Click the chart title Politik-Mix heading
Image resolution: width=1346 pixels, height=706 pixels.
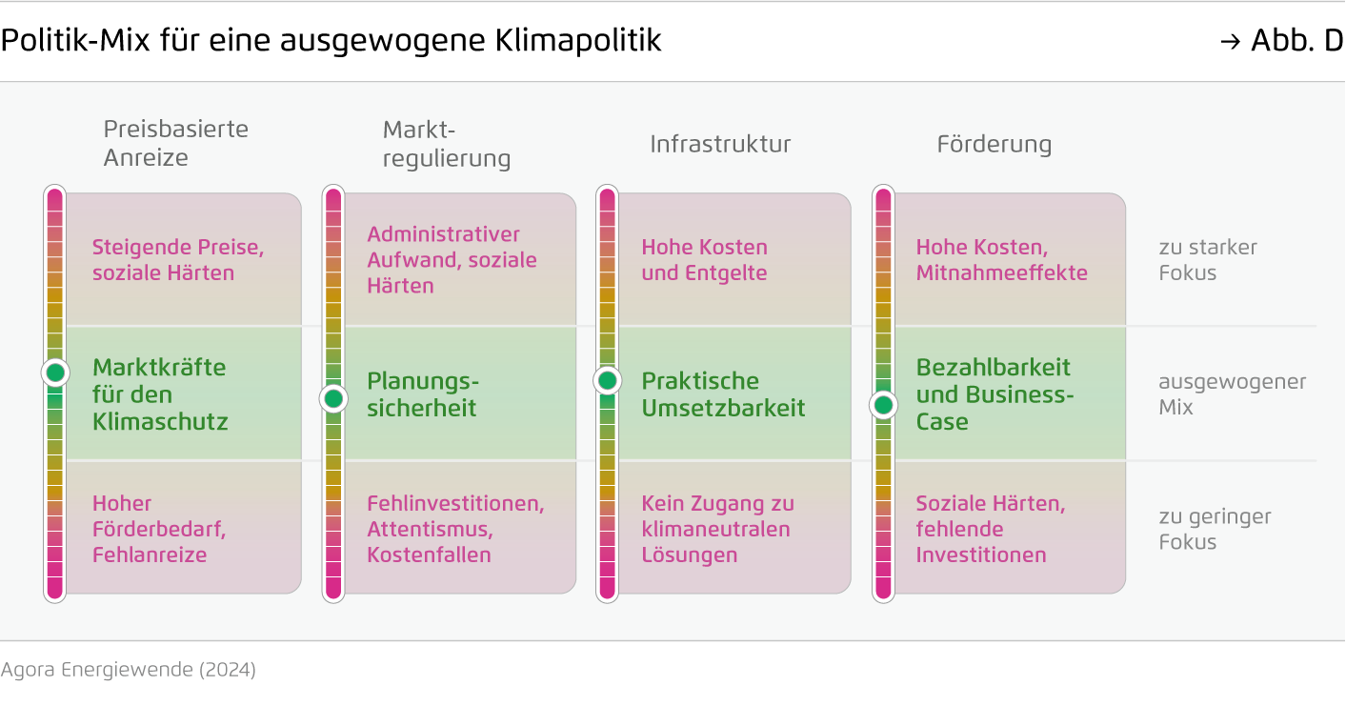tap(331, 41)
